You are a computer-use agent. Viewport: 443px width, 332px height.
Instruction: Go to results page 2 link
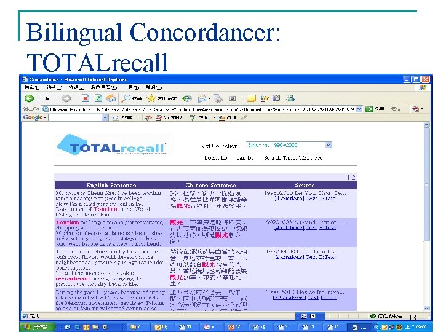click(x=353, y=177)
